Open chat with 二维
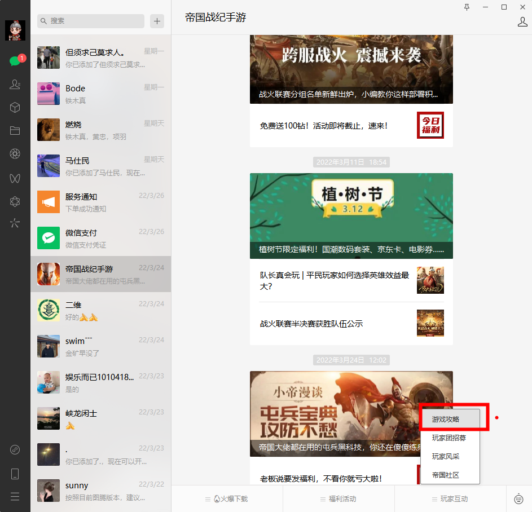Image resolution: width=532 pixels, height=512 pixels. tap(101, 310)
